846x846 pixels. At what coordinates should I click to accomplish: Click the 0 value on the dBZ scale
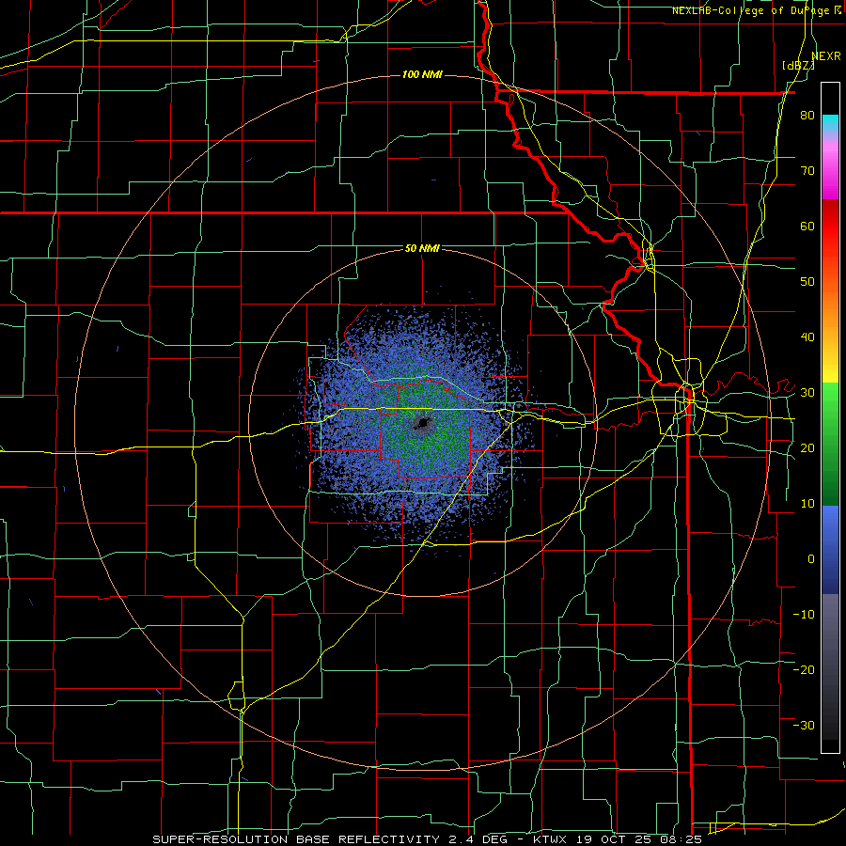coord(811,559)
